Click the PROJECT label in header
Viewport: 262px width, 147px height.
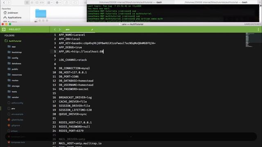point(15,29)
